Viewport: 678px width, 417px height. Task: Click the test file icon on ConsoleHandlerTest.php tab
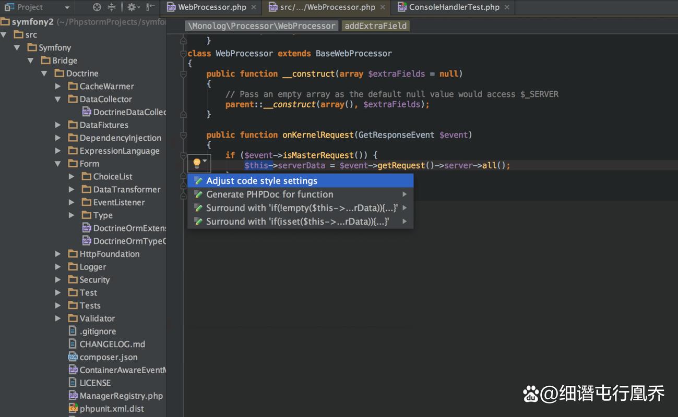tap(402, 7)
